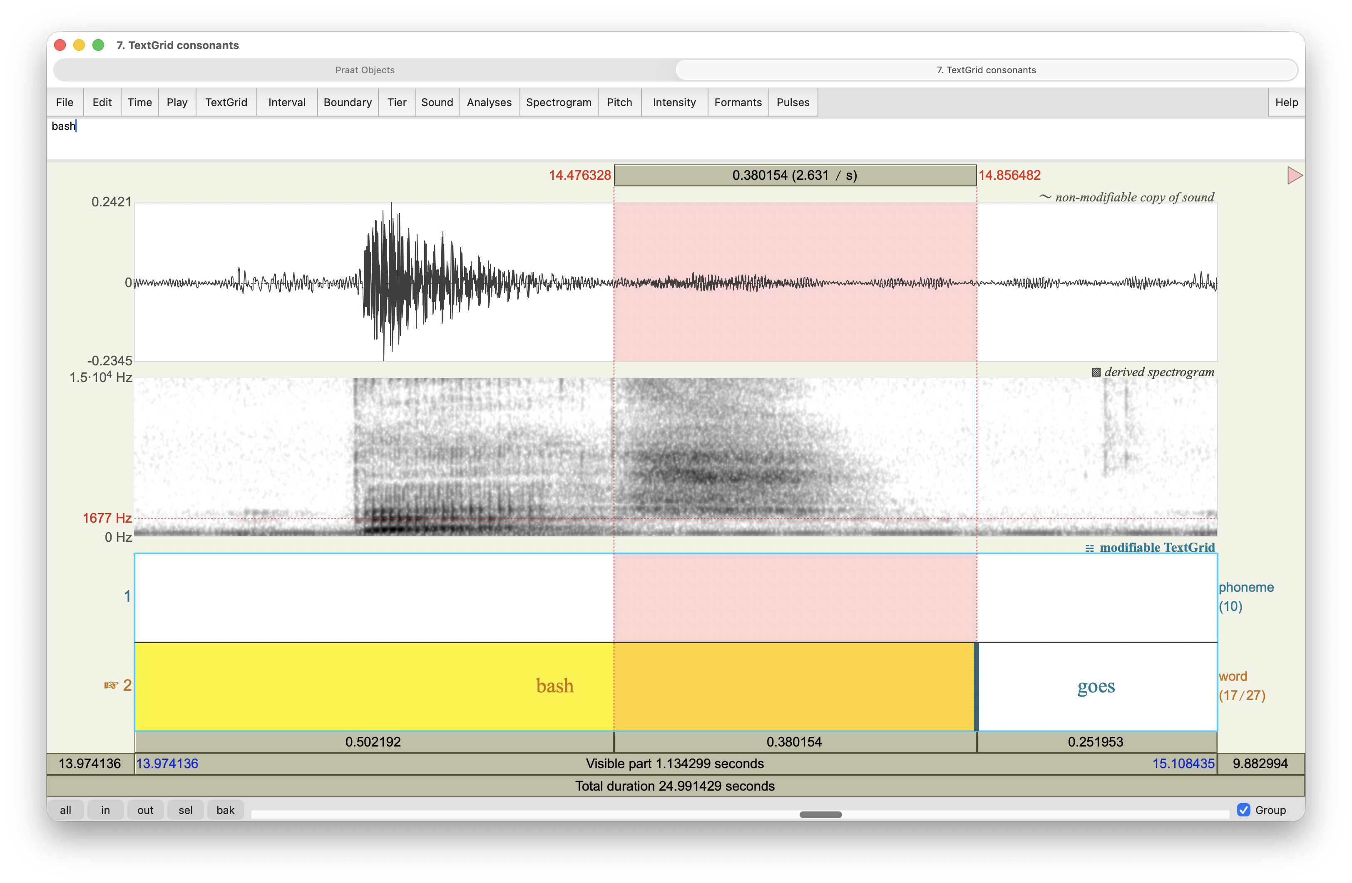This screenshot has width=1352, height=883.
Task: Click the green zoom window button
Action: click(x=98, y=45)
